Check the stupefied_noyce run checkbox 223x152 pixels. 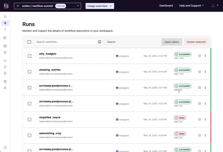(29, 120)
